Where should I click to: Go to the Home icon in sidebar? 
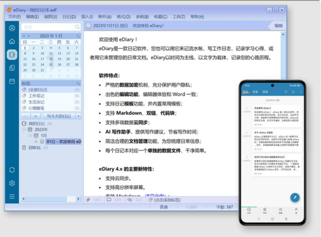tap(12, 41)
